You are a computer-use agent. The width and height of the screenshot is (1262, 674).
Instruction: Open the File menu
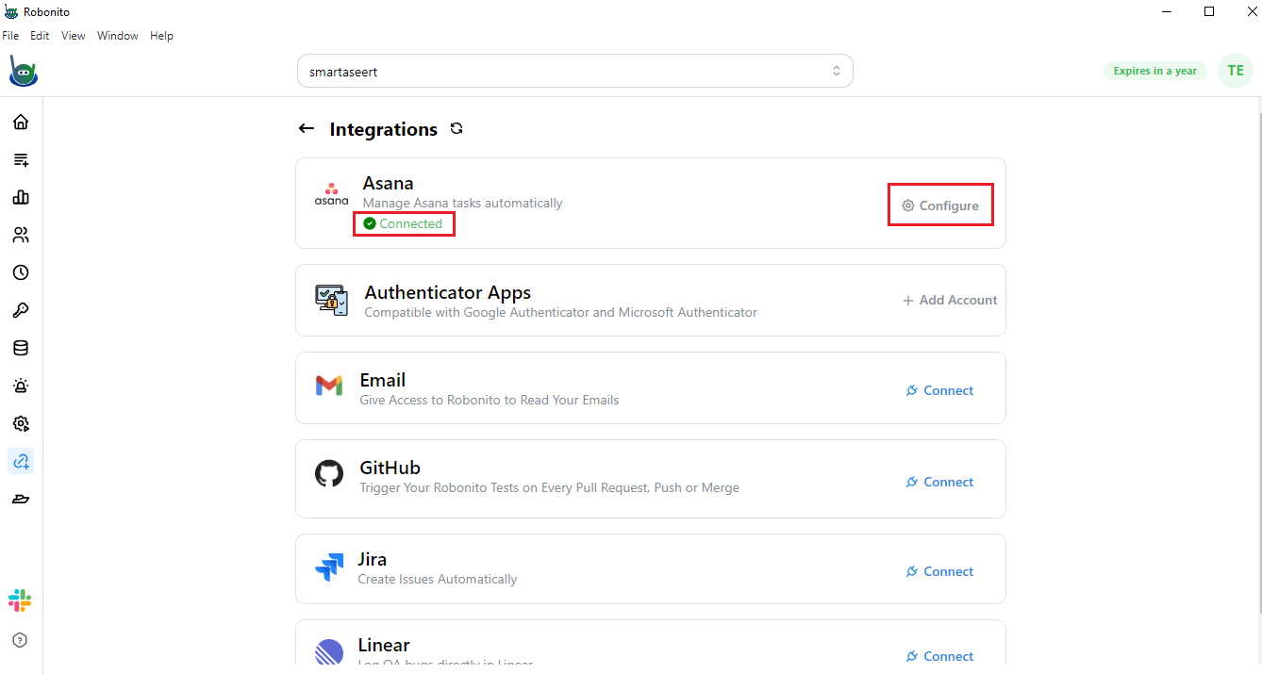click(x=10, y=36)
